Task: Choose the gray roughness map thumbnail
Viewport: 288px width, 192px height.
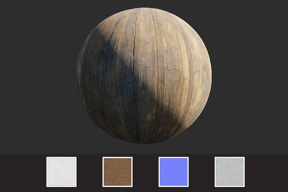Action: coord(230,172)
